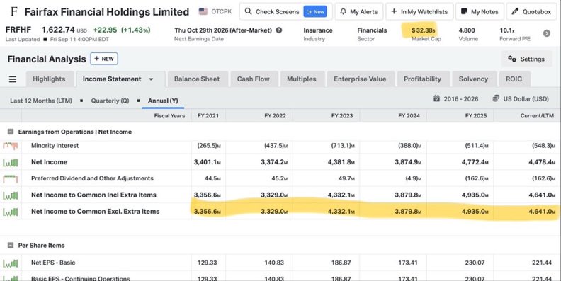Click the FY 2021 column header
561x281 pixels.
click(208, 116)
